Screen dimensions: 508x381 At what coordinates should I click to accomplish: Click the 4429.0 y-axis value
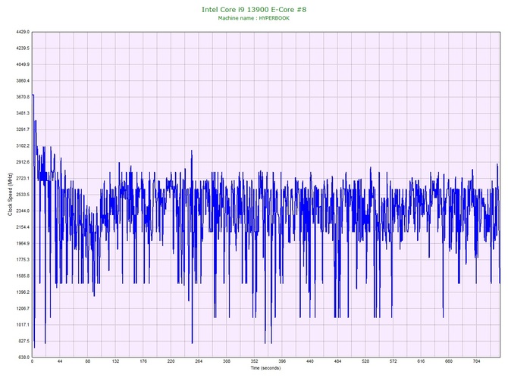23,32
